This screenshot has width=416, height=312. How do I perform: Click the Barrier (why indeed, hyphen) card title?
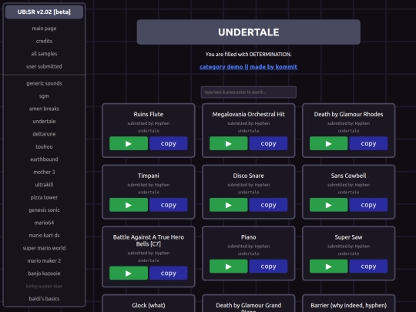pos(348,305)
